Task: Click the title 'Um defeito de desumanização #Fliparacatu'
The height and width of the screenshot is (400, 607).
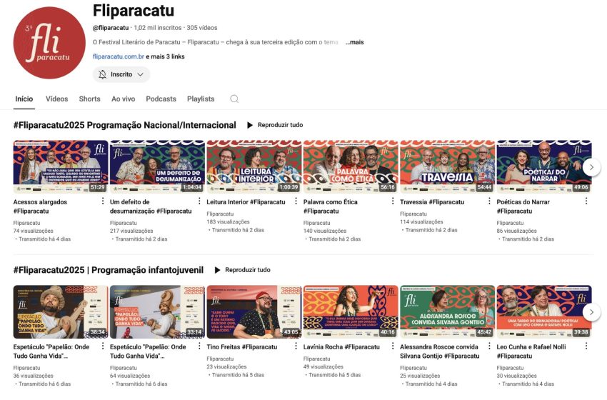Action: tap(151, 206)
